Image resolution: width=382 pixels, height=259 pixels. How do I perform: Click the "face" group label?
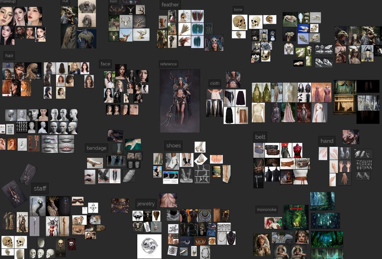tap(105, 64)
